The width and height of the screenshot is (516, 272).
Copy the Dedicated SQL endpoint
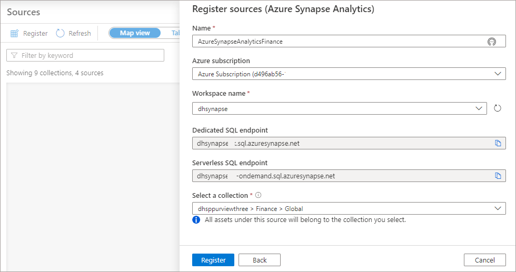pos(498,143)
